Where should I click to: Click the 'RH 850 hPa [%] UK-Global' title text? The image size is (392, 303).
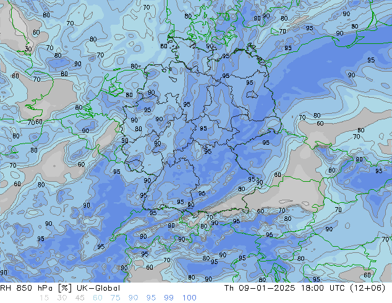(60, 288)
